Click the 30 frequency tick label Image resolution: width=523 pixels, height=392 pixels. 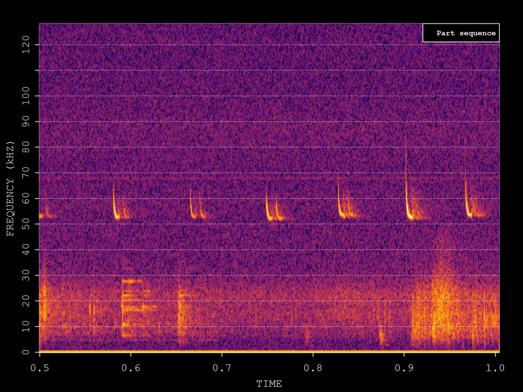pos(26,275)
